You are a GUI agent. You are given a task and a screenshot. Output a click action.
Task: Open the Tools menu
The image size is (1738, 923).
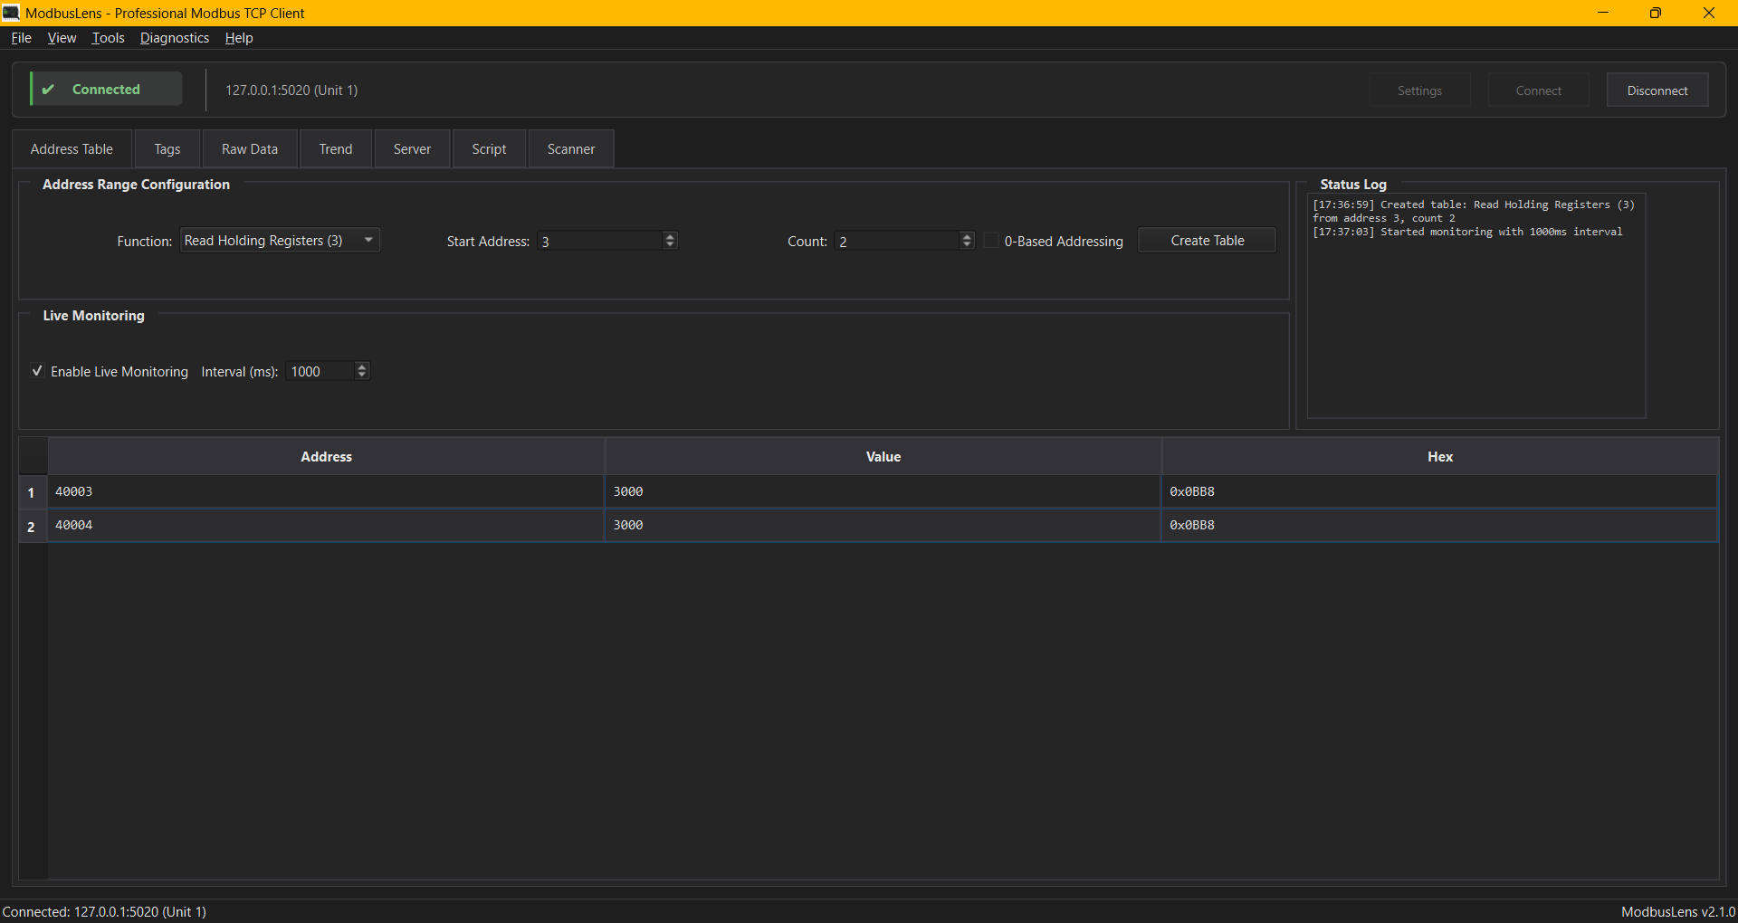[x=108, y=38]
